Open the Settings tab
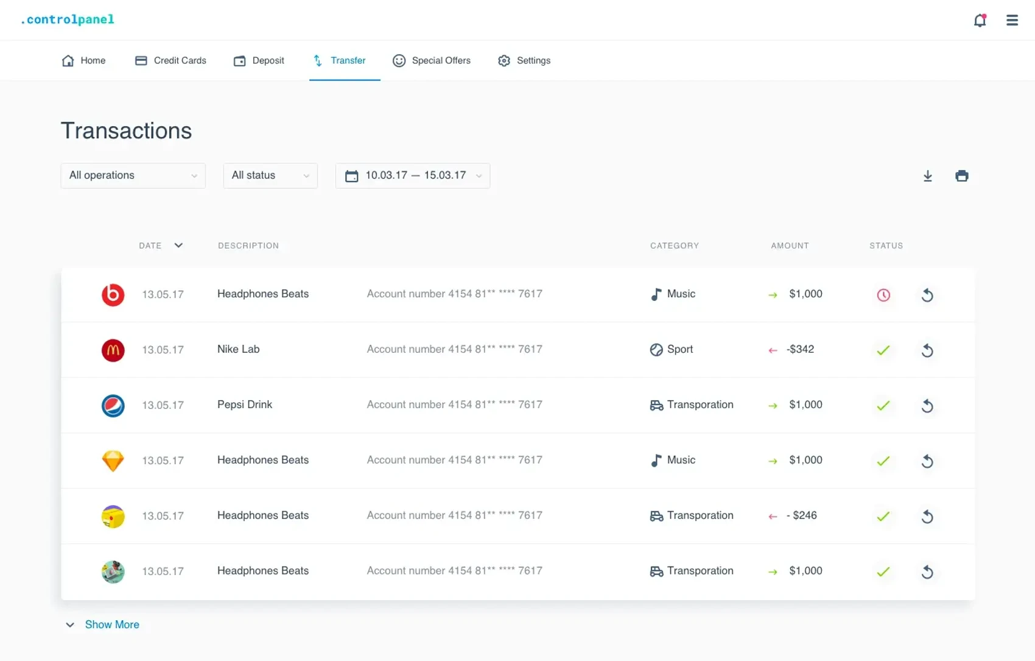1035x661 pixels. point(524,60)
